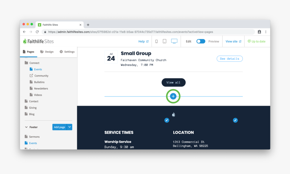This screenshot has height=174, width=290.
Task: Click the Connect folder icon
Action: pos(26,63)
